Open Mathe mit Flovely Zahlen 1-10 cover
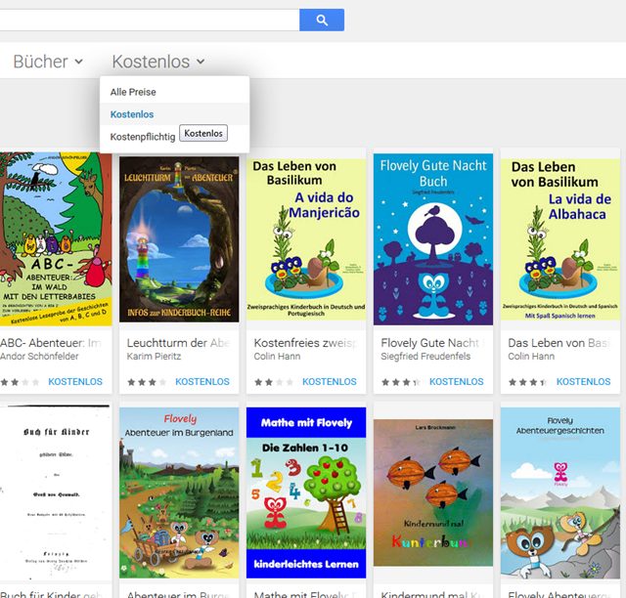Screen dimensions: 626x598 pyautogui.click(x=306, y=492)
